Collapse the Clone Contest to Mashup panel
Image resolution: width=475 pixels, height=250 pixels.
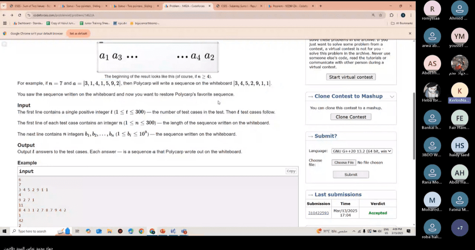point(392,96)
